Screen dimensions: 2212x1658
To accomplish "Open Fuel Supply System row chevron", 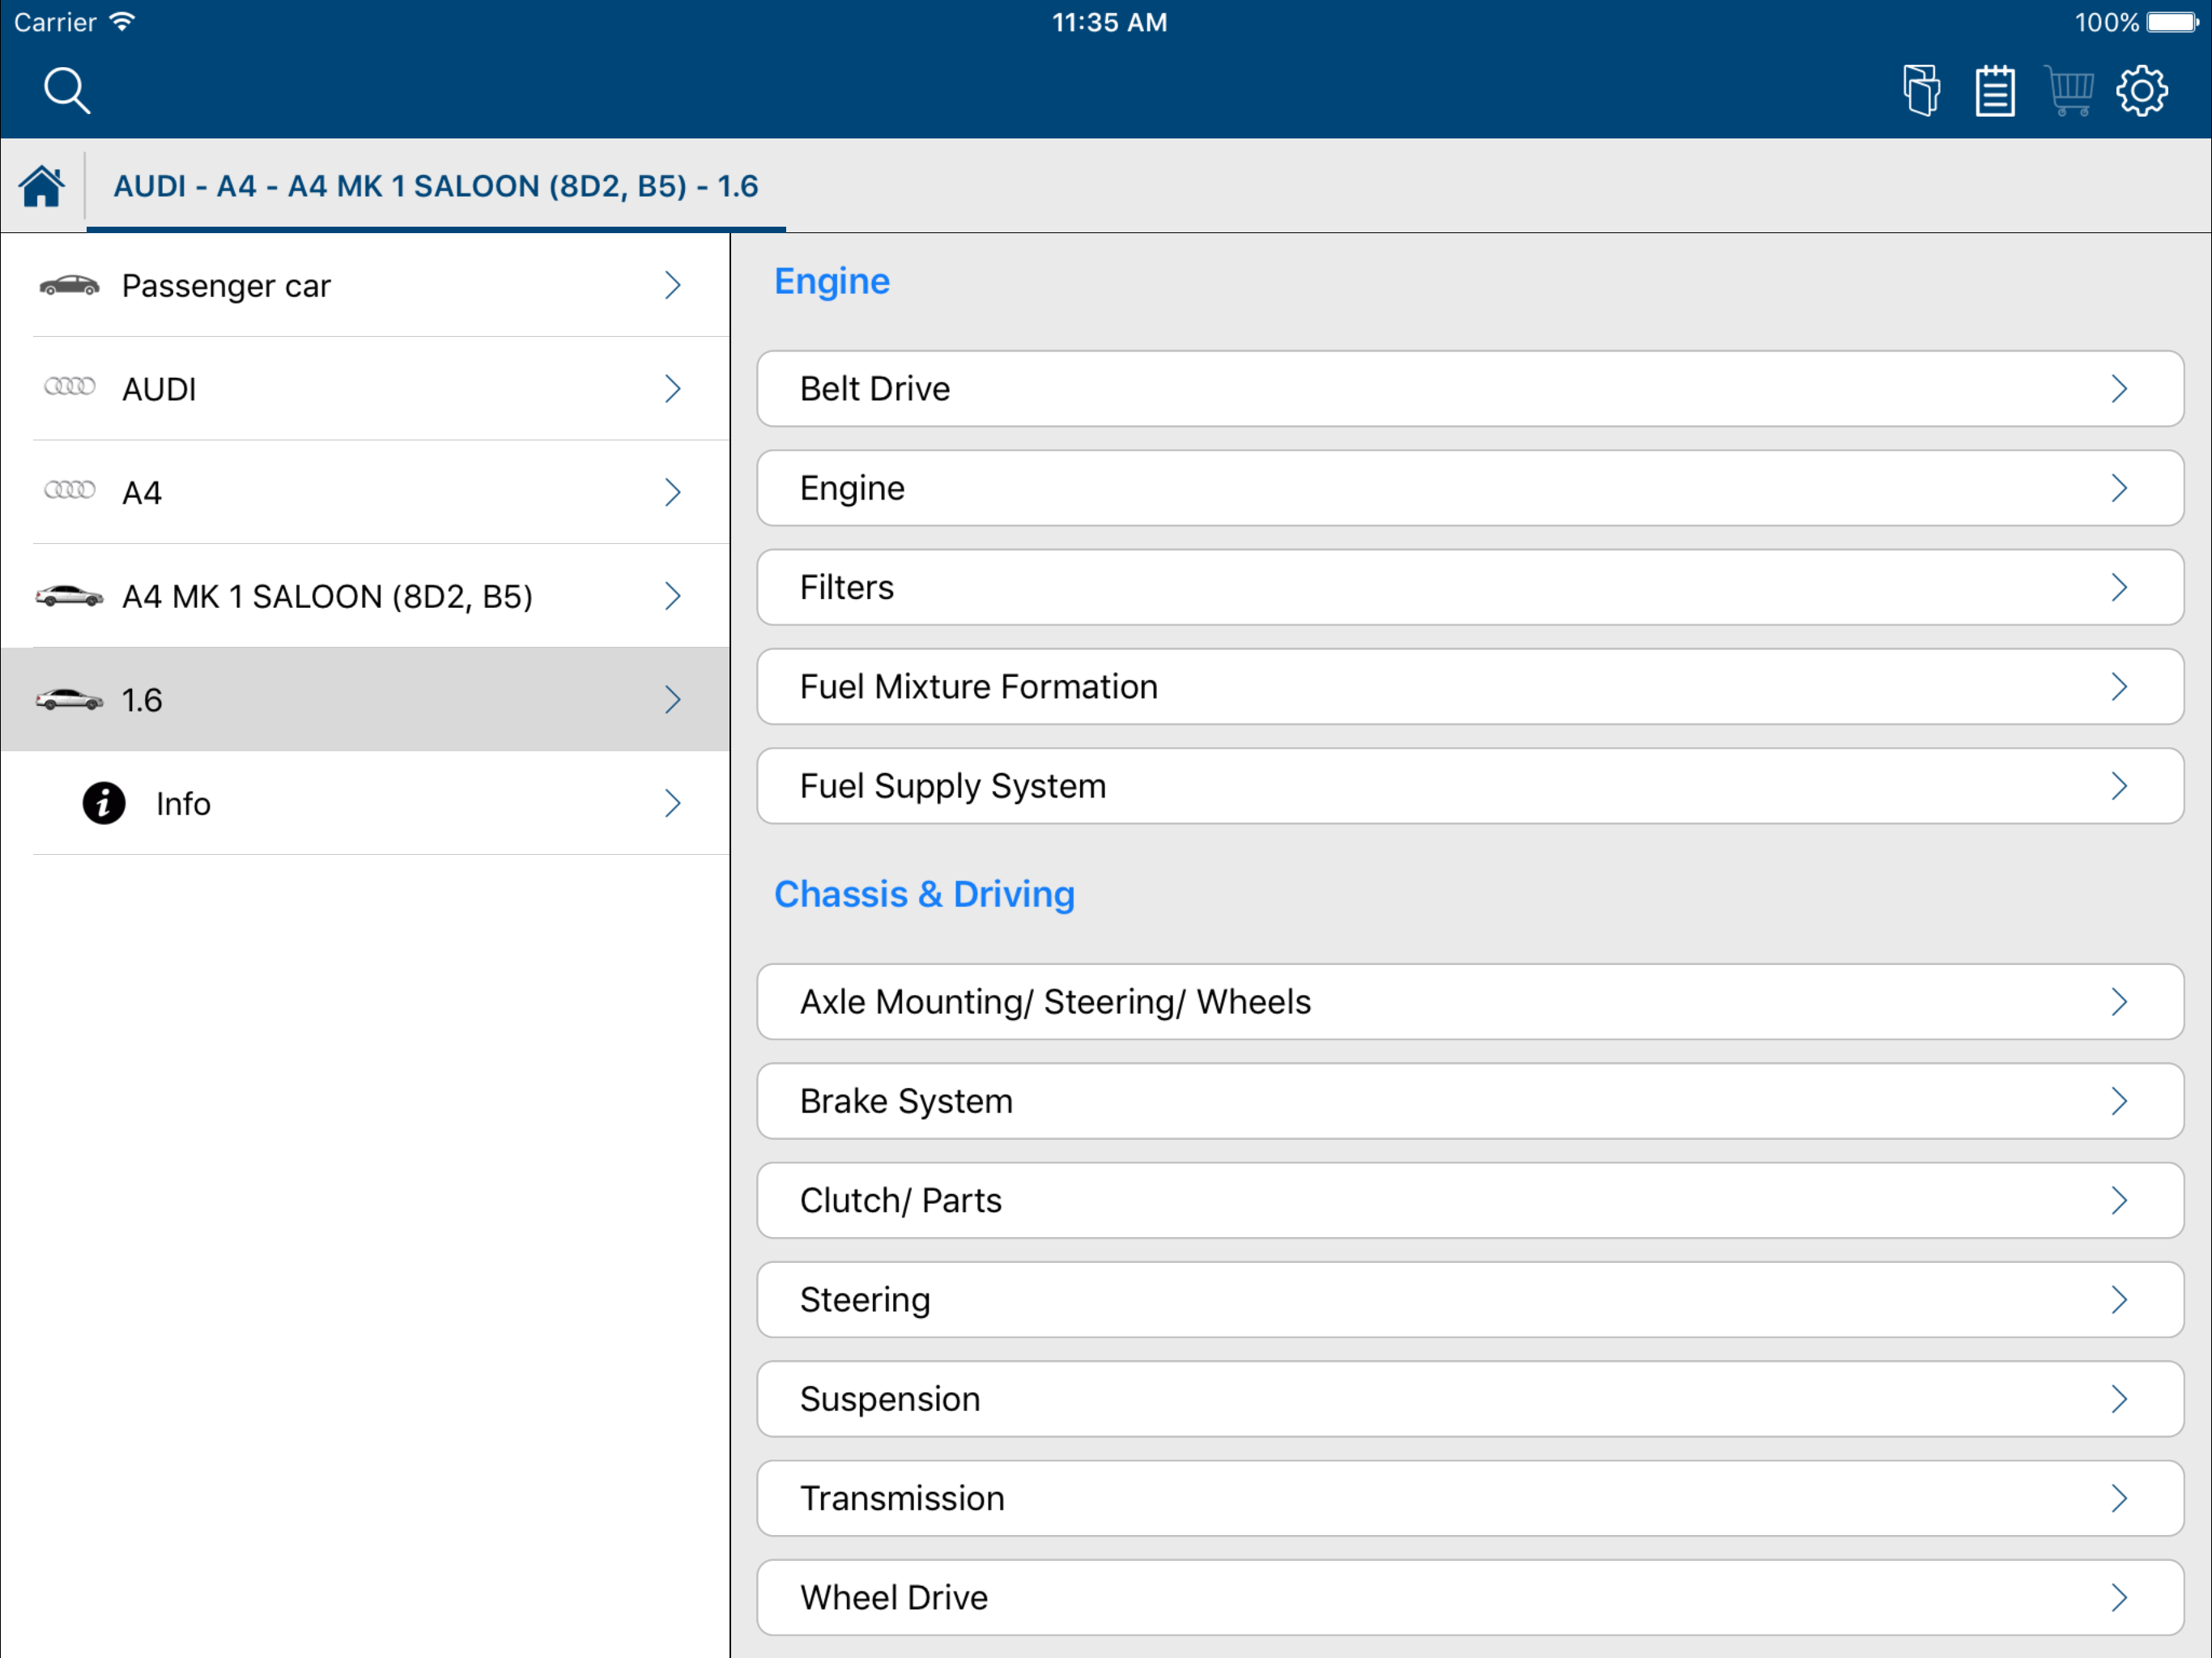I will [x=2119, y=786].
